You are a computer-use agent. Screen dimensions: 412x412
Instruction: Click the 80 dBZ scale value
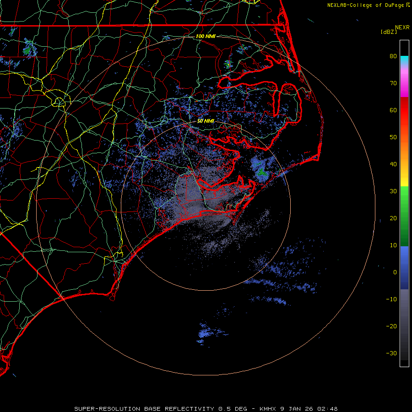pos(393,56)
